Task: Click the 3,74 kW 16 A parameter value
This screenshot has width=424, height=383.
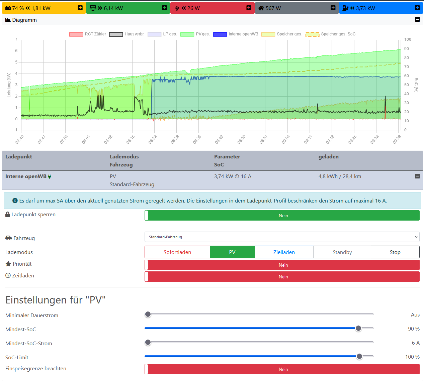Action: pos(233,176)
